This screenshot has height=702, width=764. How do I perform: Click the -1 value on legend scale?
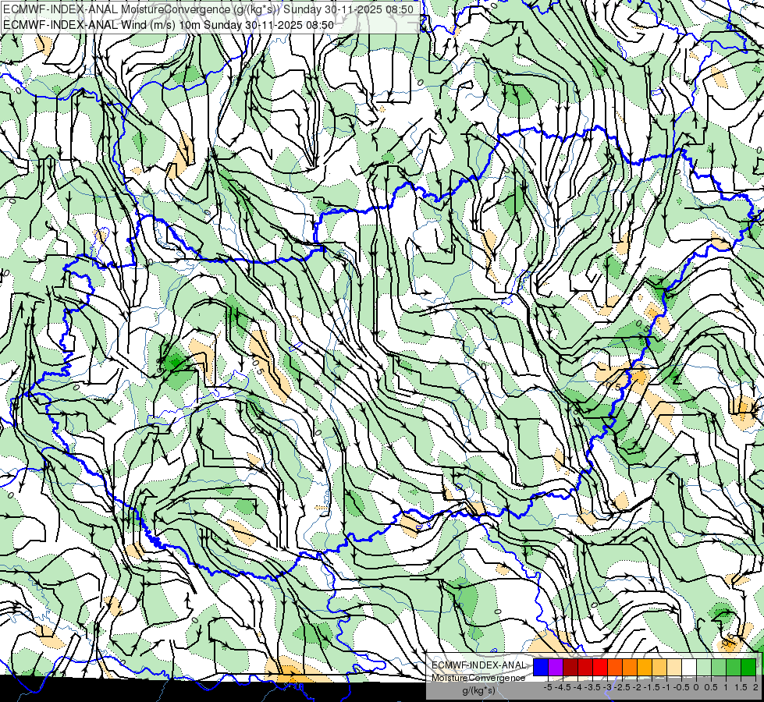666,687
